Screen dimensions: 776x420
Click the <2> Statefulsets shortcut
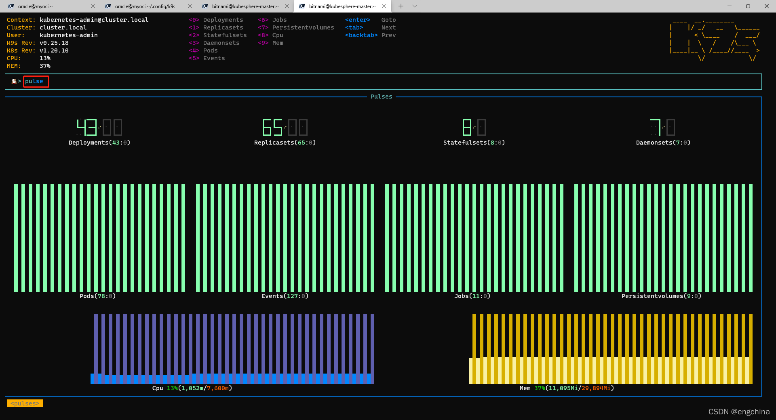click(x=217, y=35)
